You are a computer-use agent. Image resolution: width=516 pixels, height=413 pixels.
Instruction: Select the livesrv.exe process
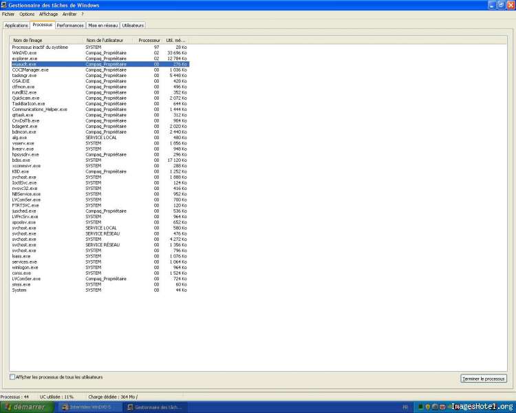tap(100, 149)
